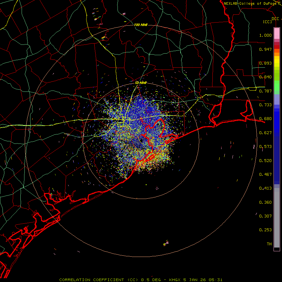The width and height of the screenshot is (282, 282).
Task: Click the NEXLAB-College of DuPage credit text
Action: pos(251,3)
